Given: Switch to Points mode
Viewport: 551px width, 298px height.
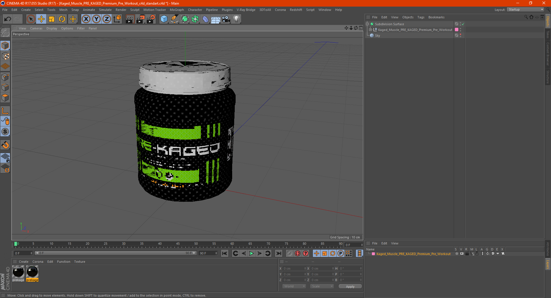Looking at the screenshot, I should (x=5, y=77).
